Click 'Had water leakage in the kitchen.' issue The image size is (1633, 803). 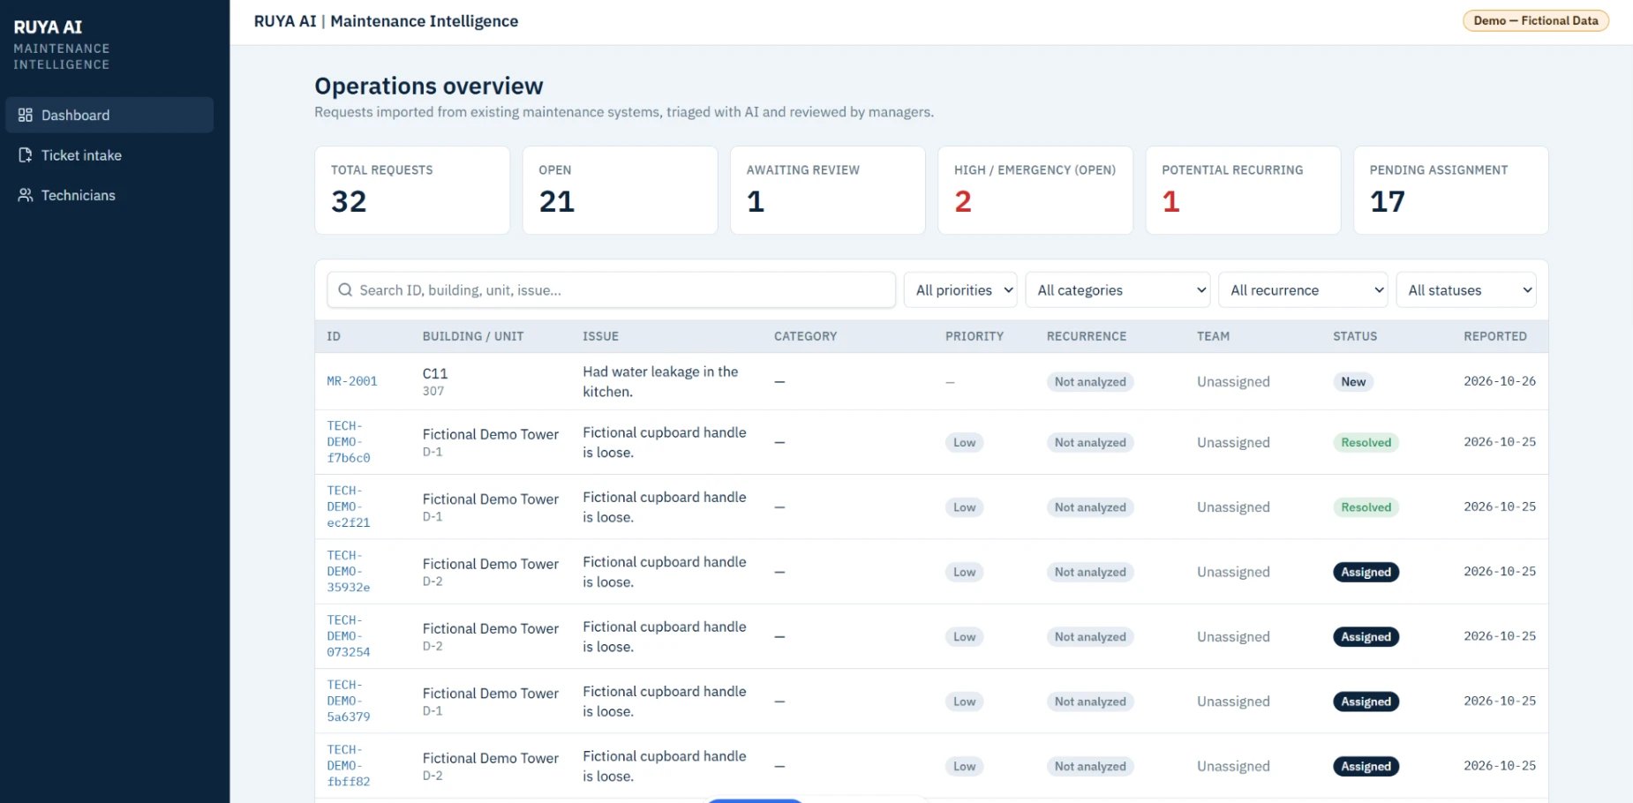[x=660, y=381]
